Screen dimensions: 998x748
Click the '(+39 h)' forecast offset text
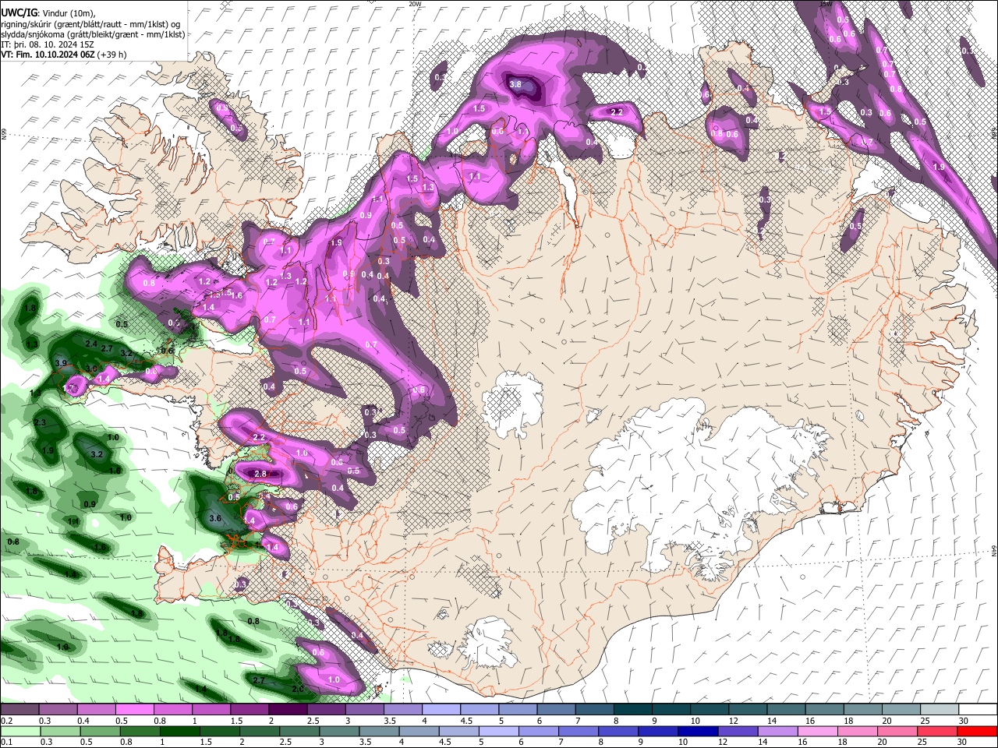tap(112, 55)
